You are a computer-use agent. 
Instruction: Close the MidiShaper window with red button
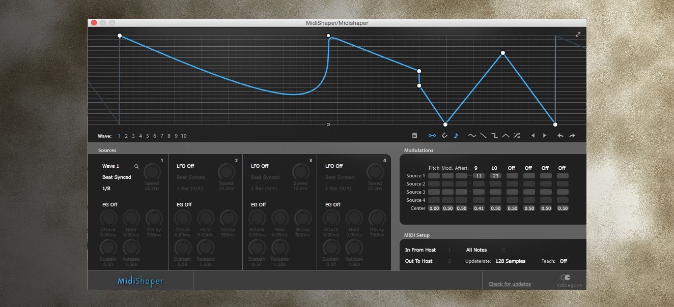94,23
